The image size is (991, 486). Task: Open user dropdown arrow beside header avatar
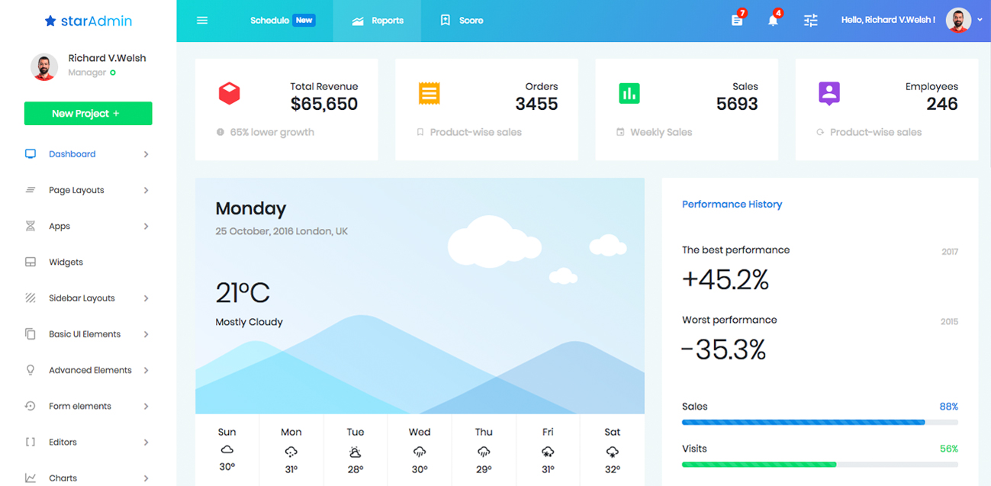(980, 21)
